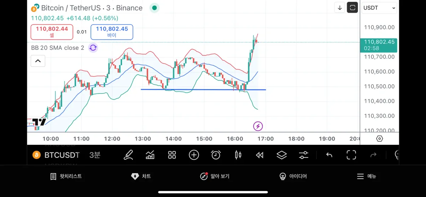
Task: Open the object layers icon
Action: click(282, 155)
